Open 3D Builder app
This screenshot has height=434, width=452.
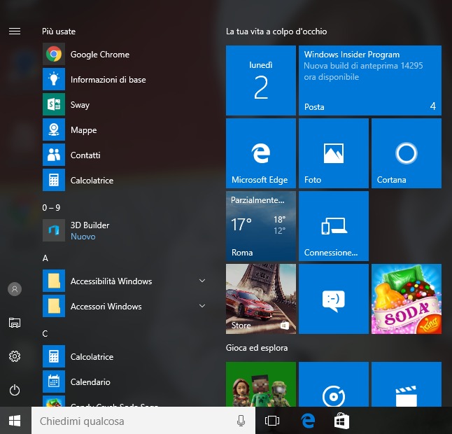tap(125, 230)
